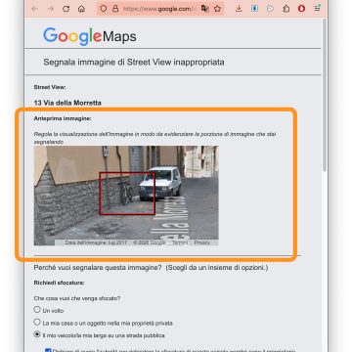The height and width of the screenshot is (352, 352).
Task: Open the extensions puzzle menu
Action: tap(286, 9)
